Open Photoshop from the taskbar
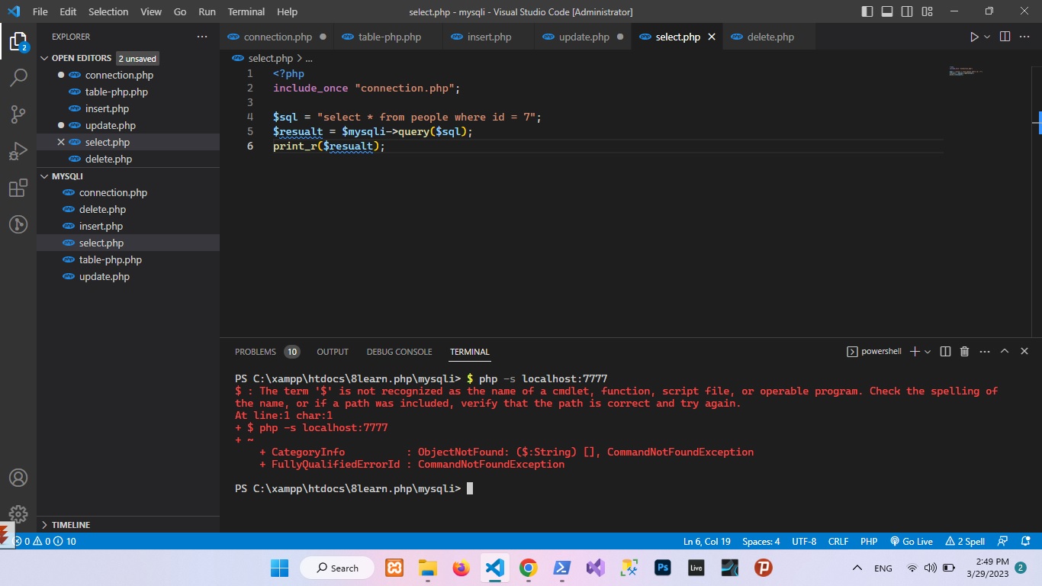Image resolution: width=1042 pixels, height=586 pixels. click(x=663, y=568)
